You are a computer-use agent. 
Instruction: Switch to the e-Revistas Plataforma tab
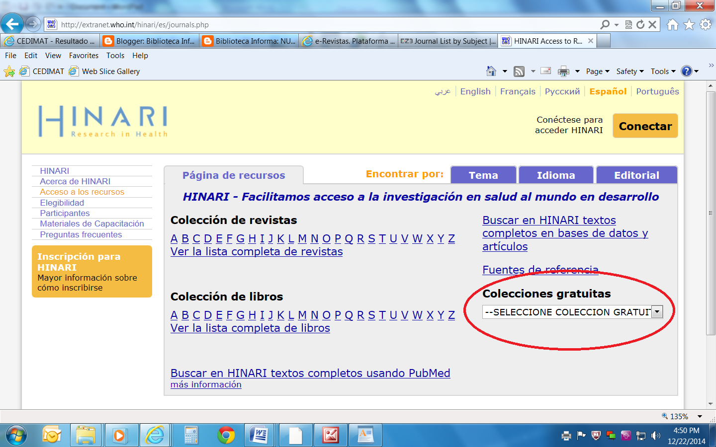348,41
